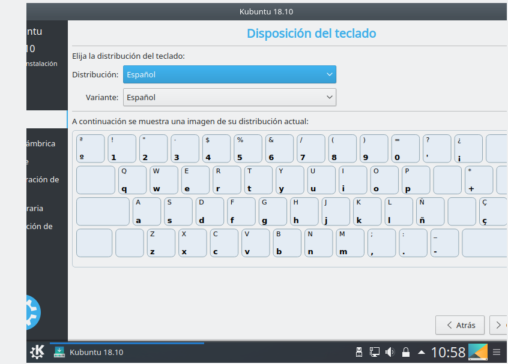The height and width of the screenshot is (364, 508).
Task: Open the Variante Español dropdown
Action: click(229, 97)
